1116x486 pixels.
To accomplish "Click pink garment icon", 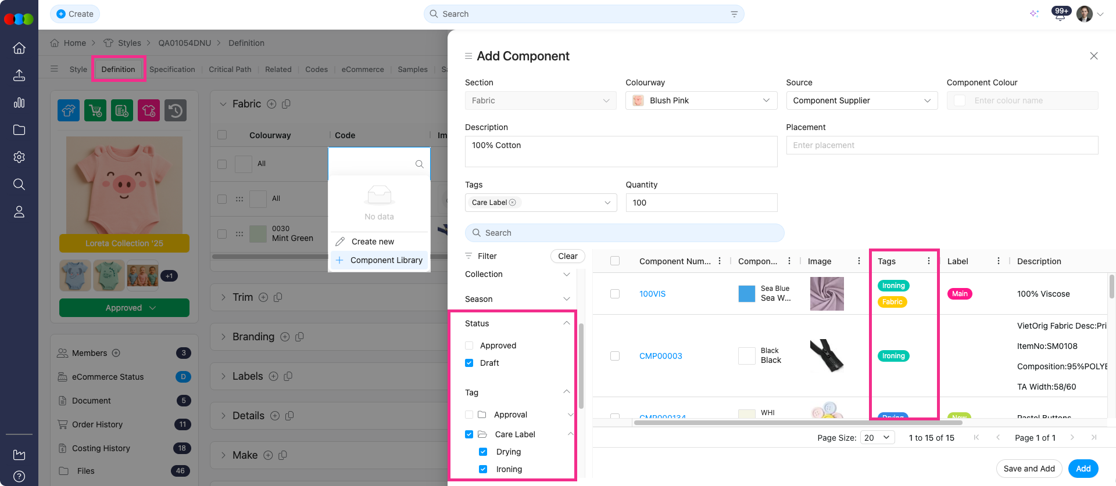I will (x=149, y=110).
